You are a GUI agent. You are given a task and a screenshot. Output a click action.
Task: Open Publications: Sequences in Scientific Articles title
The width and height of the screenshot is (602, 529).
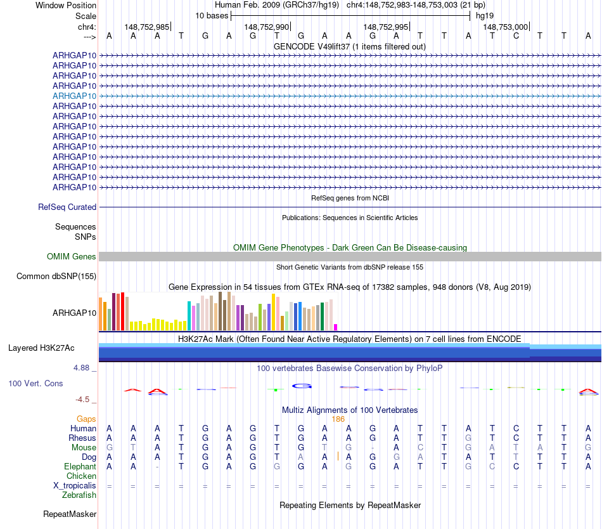pyautogui.click(x=350, y=218)
